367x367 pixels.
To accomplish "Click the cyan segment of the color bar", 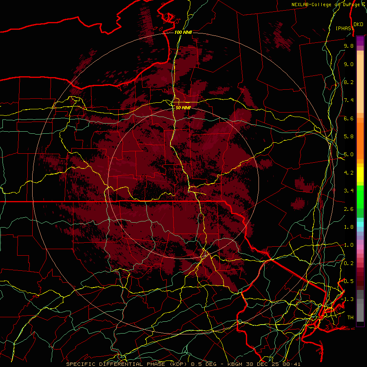I will [x=360, y=224].
